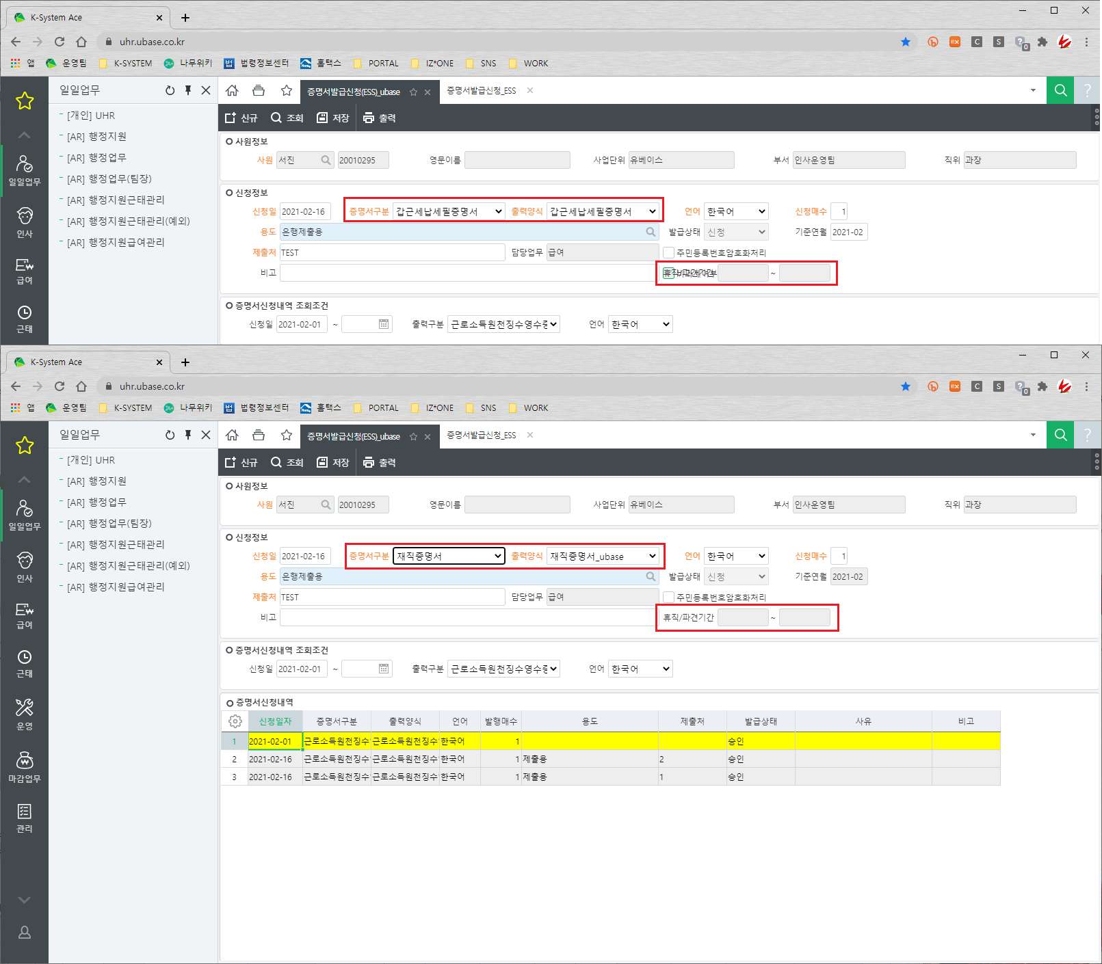Open calendar picker for 신청일 in top window
Image resolution: width=1102 pixels, height=964 pixels.
[384, 324]
